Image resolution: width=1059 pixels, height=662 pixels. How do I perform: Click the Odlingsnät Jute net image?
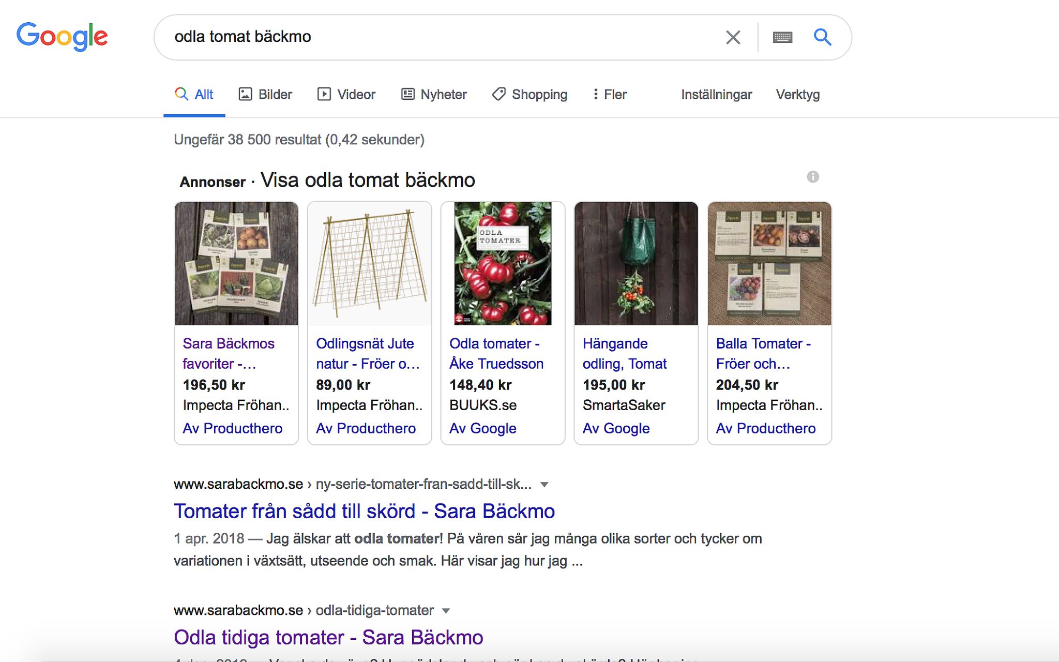[370, 264]
